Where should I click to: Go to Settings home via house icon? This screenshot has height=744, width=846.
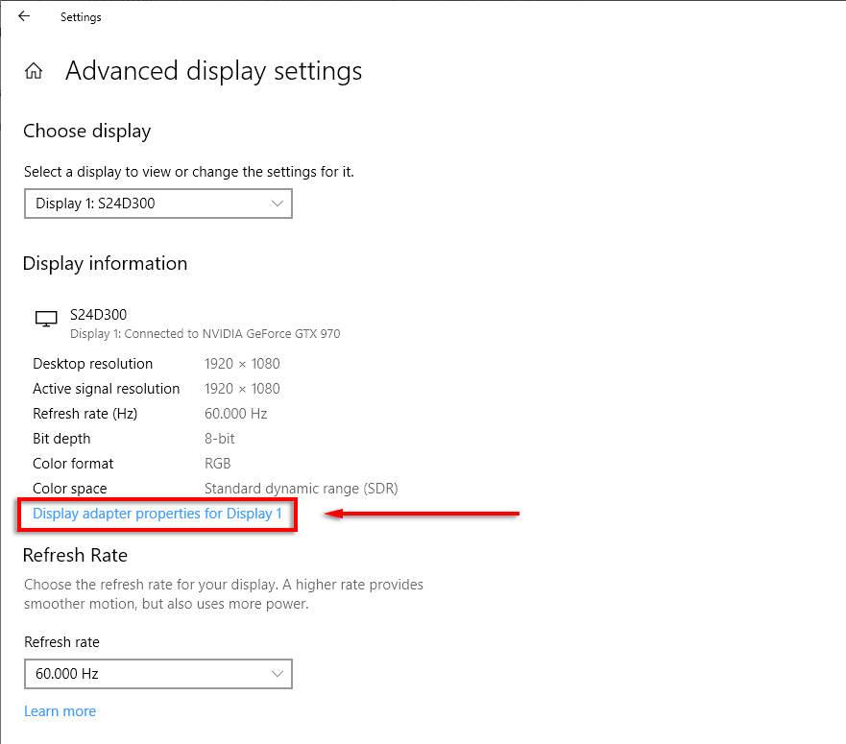(x=34, y=71)
